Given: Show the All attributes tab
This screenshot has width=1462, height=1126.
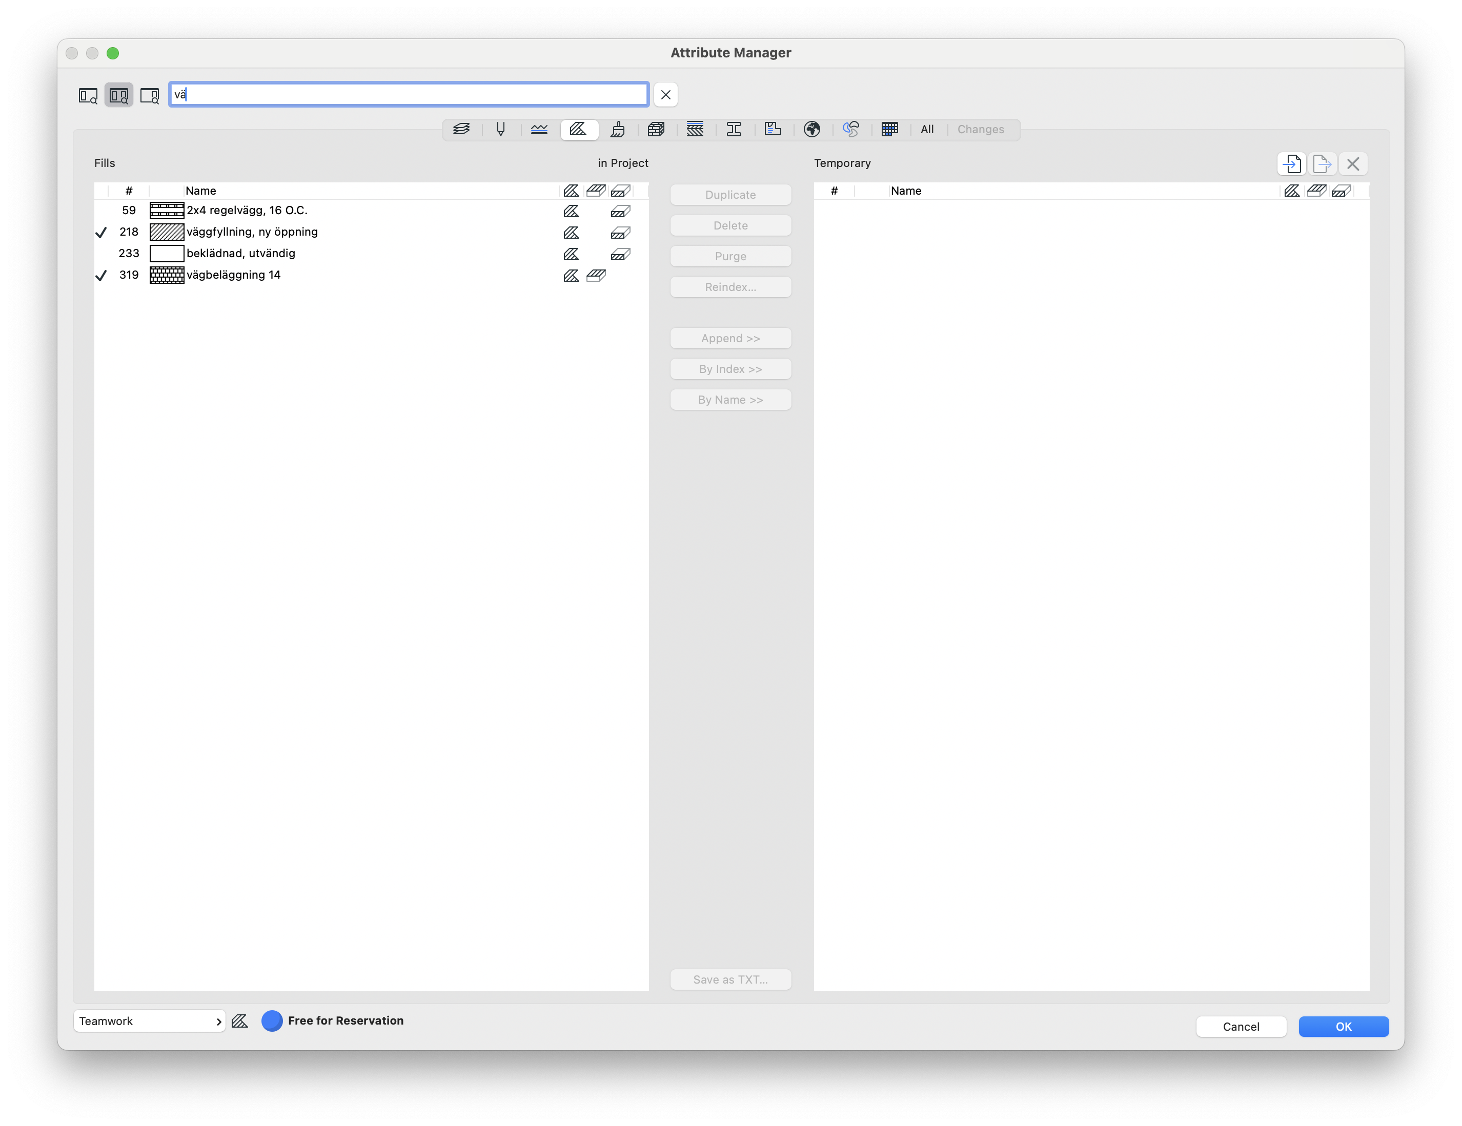Looking at the screenshot, I should [926, 129].
